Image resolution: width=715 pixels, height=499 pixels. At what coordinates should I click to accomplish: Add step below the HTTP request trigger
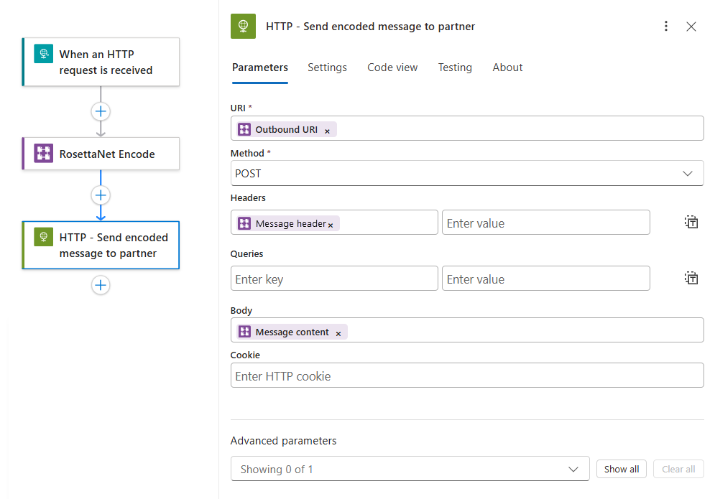click(101, 111)
